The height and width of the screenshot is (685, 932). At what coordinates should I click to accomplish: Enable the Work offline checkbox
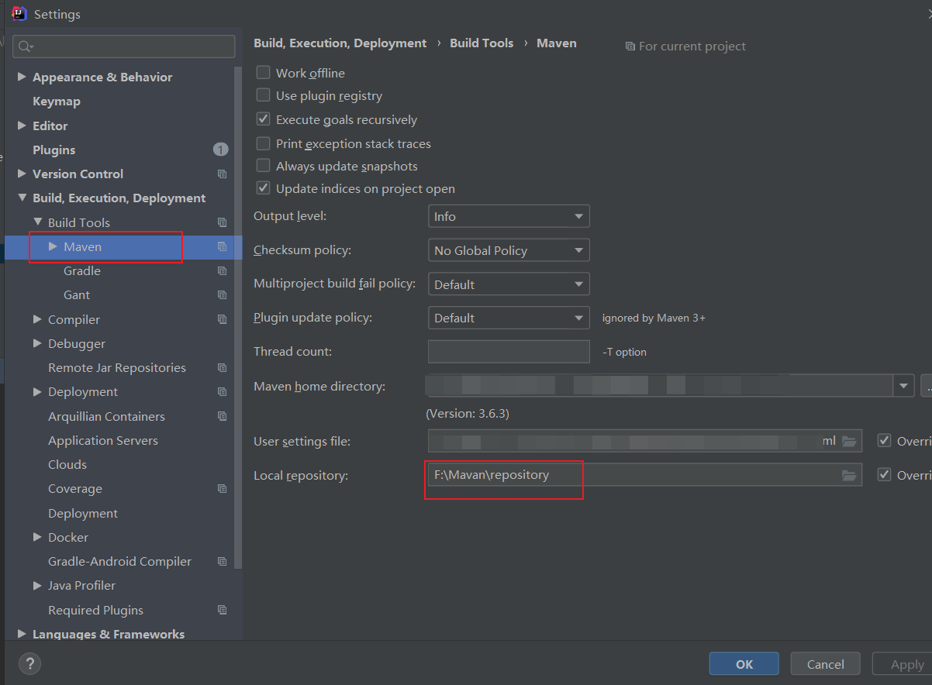point(264,73)
